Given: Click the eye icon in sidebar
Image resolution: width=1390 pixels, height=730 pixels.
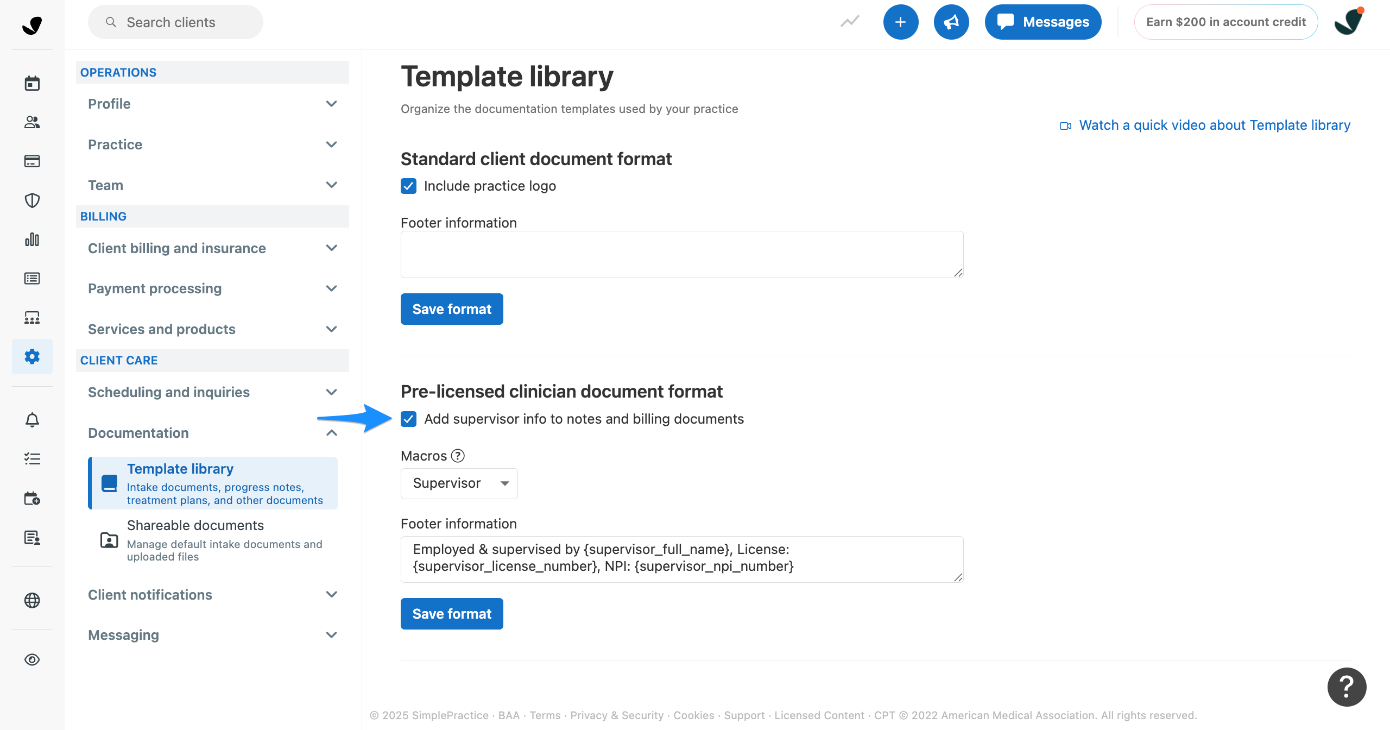Looking at the screenshot, I should pyautogui.click(x=32, y=659).
